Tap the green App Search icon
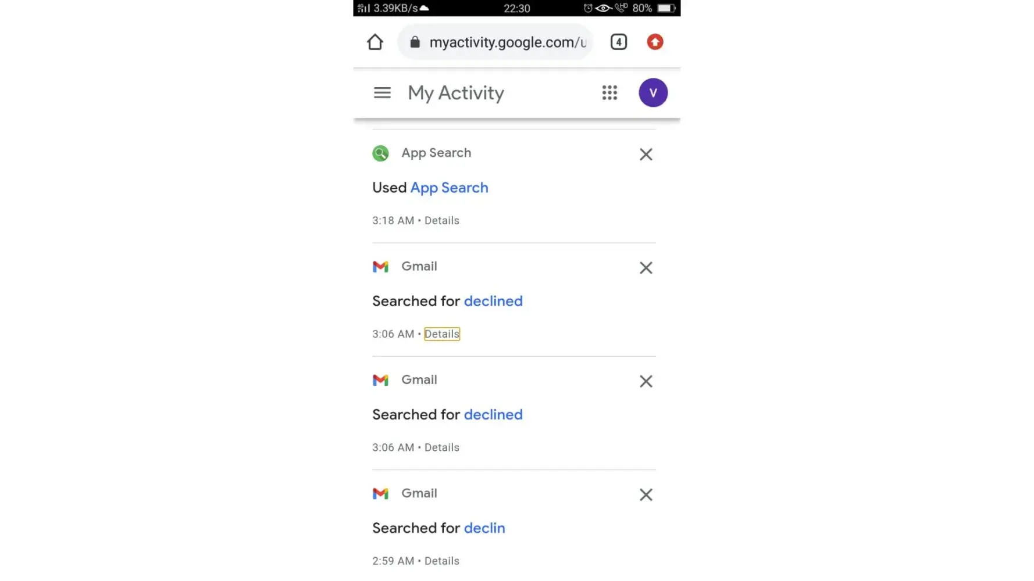Screen dimensions: 1034x581 click(x=380, y=153)
